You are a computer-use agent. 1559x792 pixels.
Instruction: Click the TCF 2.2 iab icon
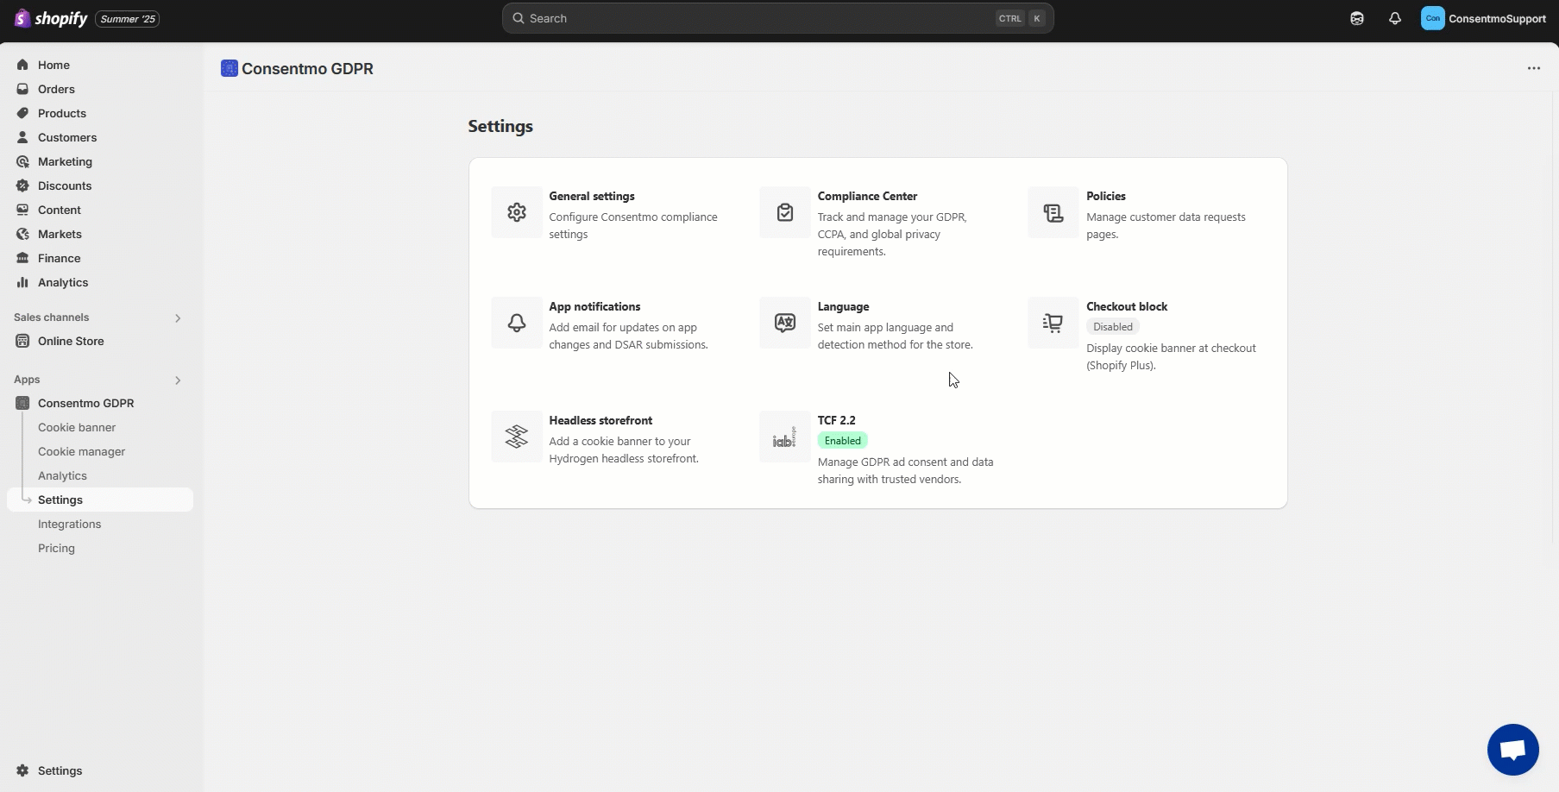[x=785, y=437]
